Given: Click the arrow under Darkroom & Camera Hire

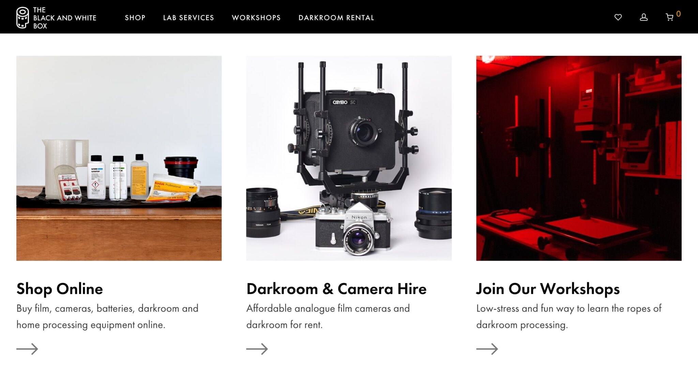Looking at the screenshot, I should pyautogui.click(x=257, y=349).
